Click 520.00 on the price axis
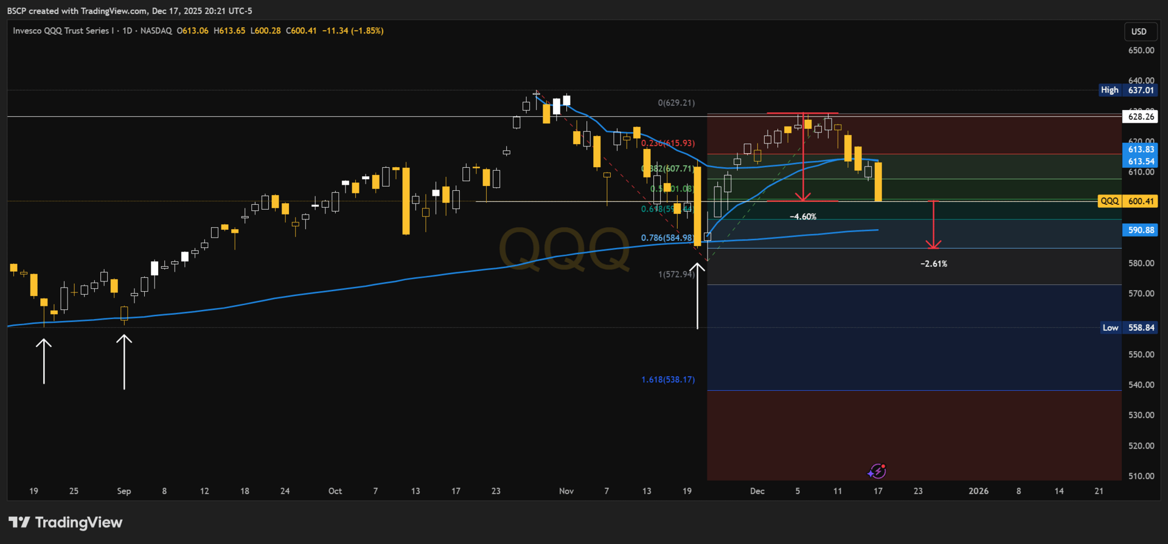The width and height of the screenshot is (1168, 544). (x=1141, y=446)
